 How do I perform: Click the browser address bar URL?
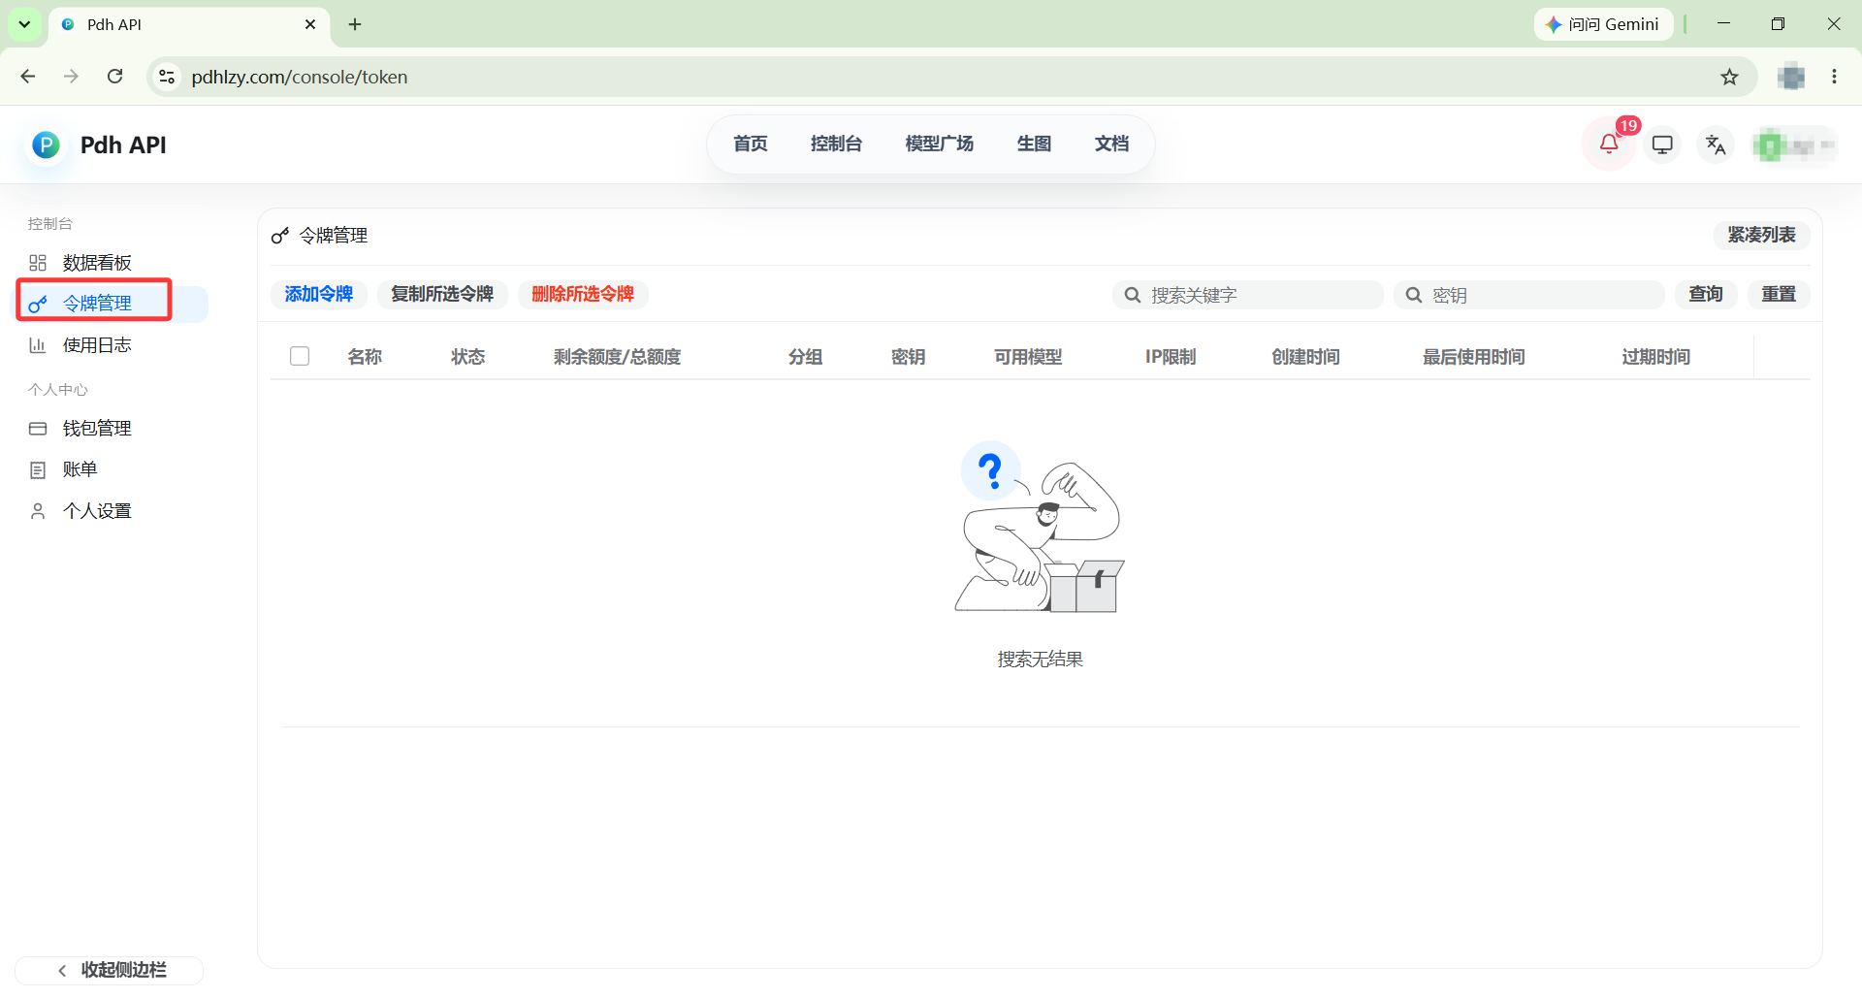(x=300, y=77)
